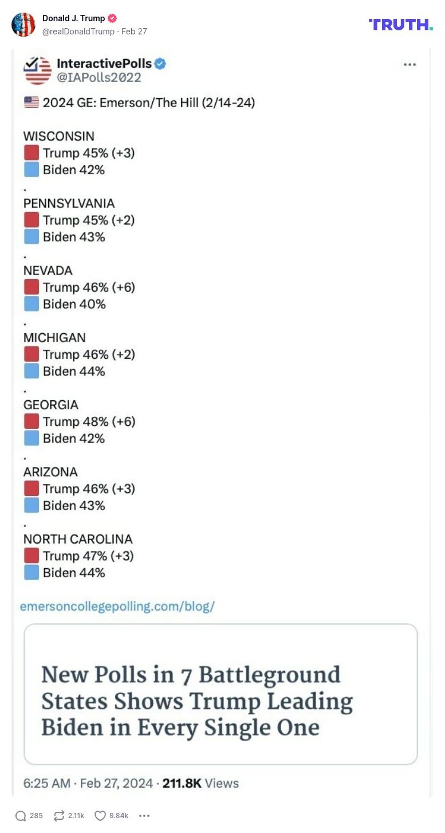Click the ReTruth repost arrows icon
Viewport: 445px width, 833px height.
tap(58, 816)
